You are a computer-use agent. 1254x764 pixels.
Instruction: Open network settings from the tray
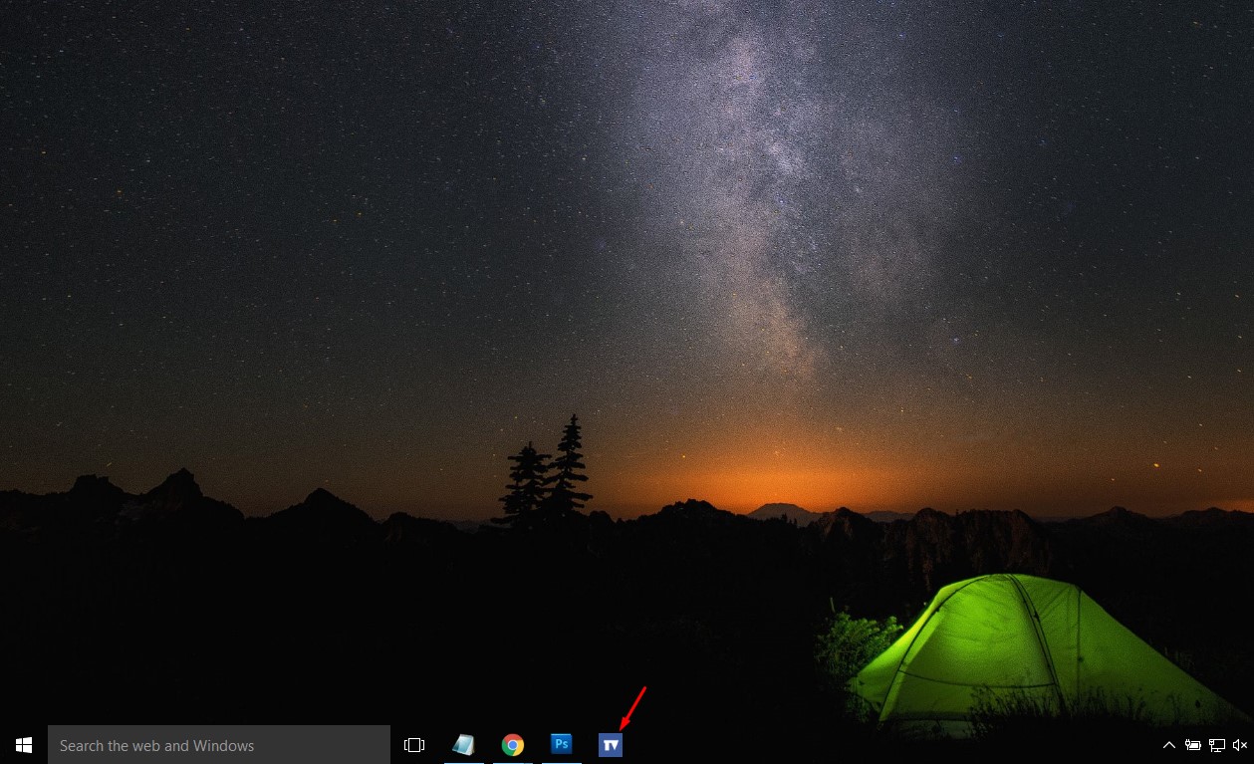[x=1216, y=745]
